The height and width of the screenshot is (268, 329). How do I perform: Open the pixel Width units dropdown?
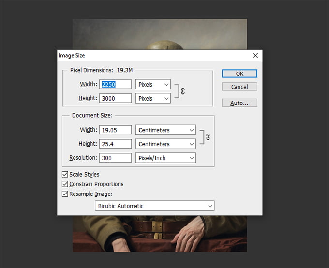(153, 84)
